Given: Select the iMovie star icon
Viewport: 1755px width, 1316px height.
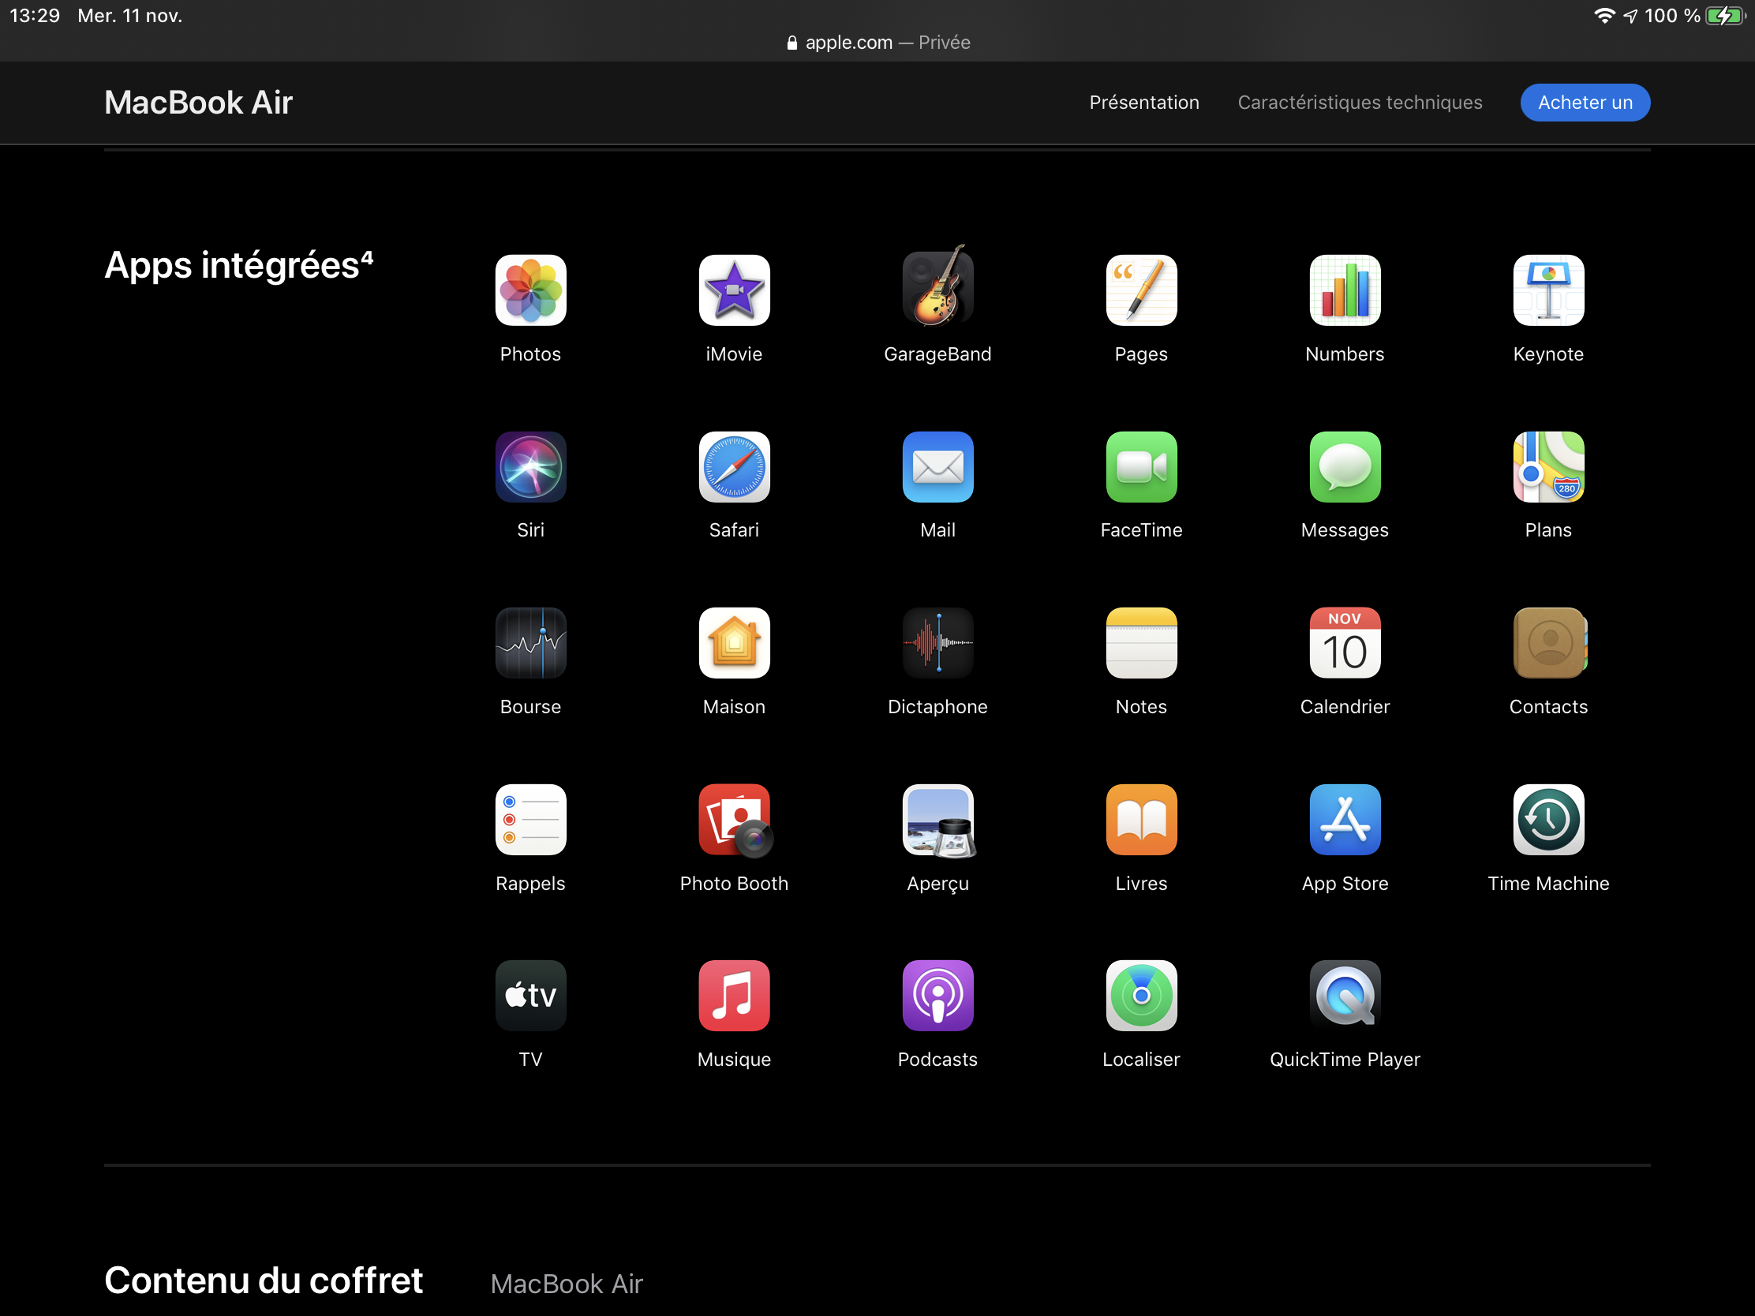Looking at the screenshot, I should click(x=734, y=290).
